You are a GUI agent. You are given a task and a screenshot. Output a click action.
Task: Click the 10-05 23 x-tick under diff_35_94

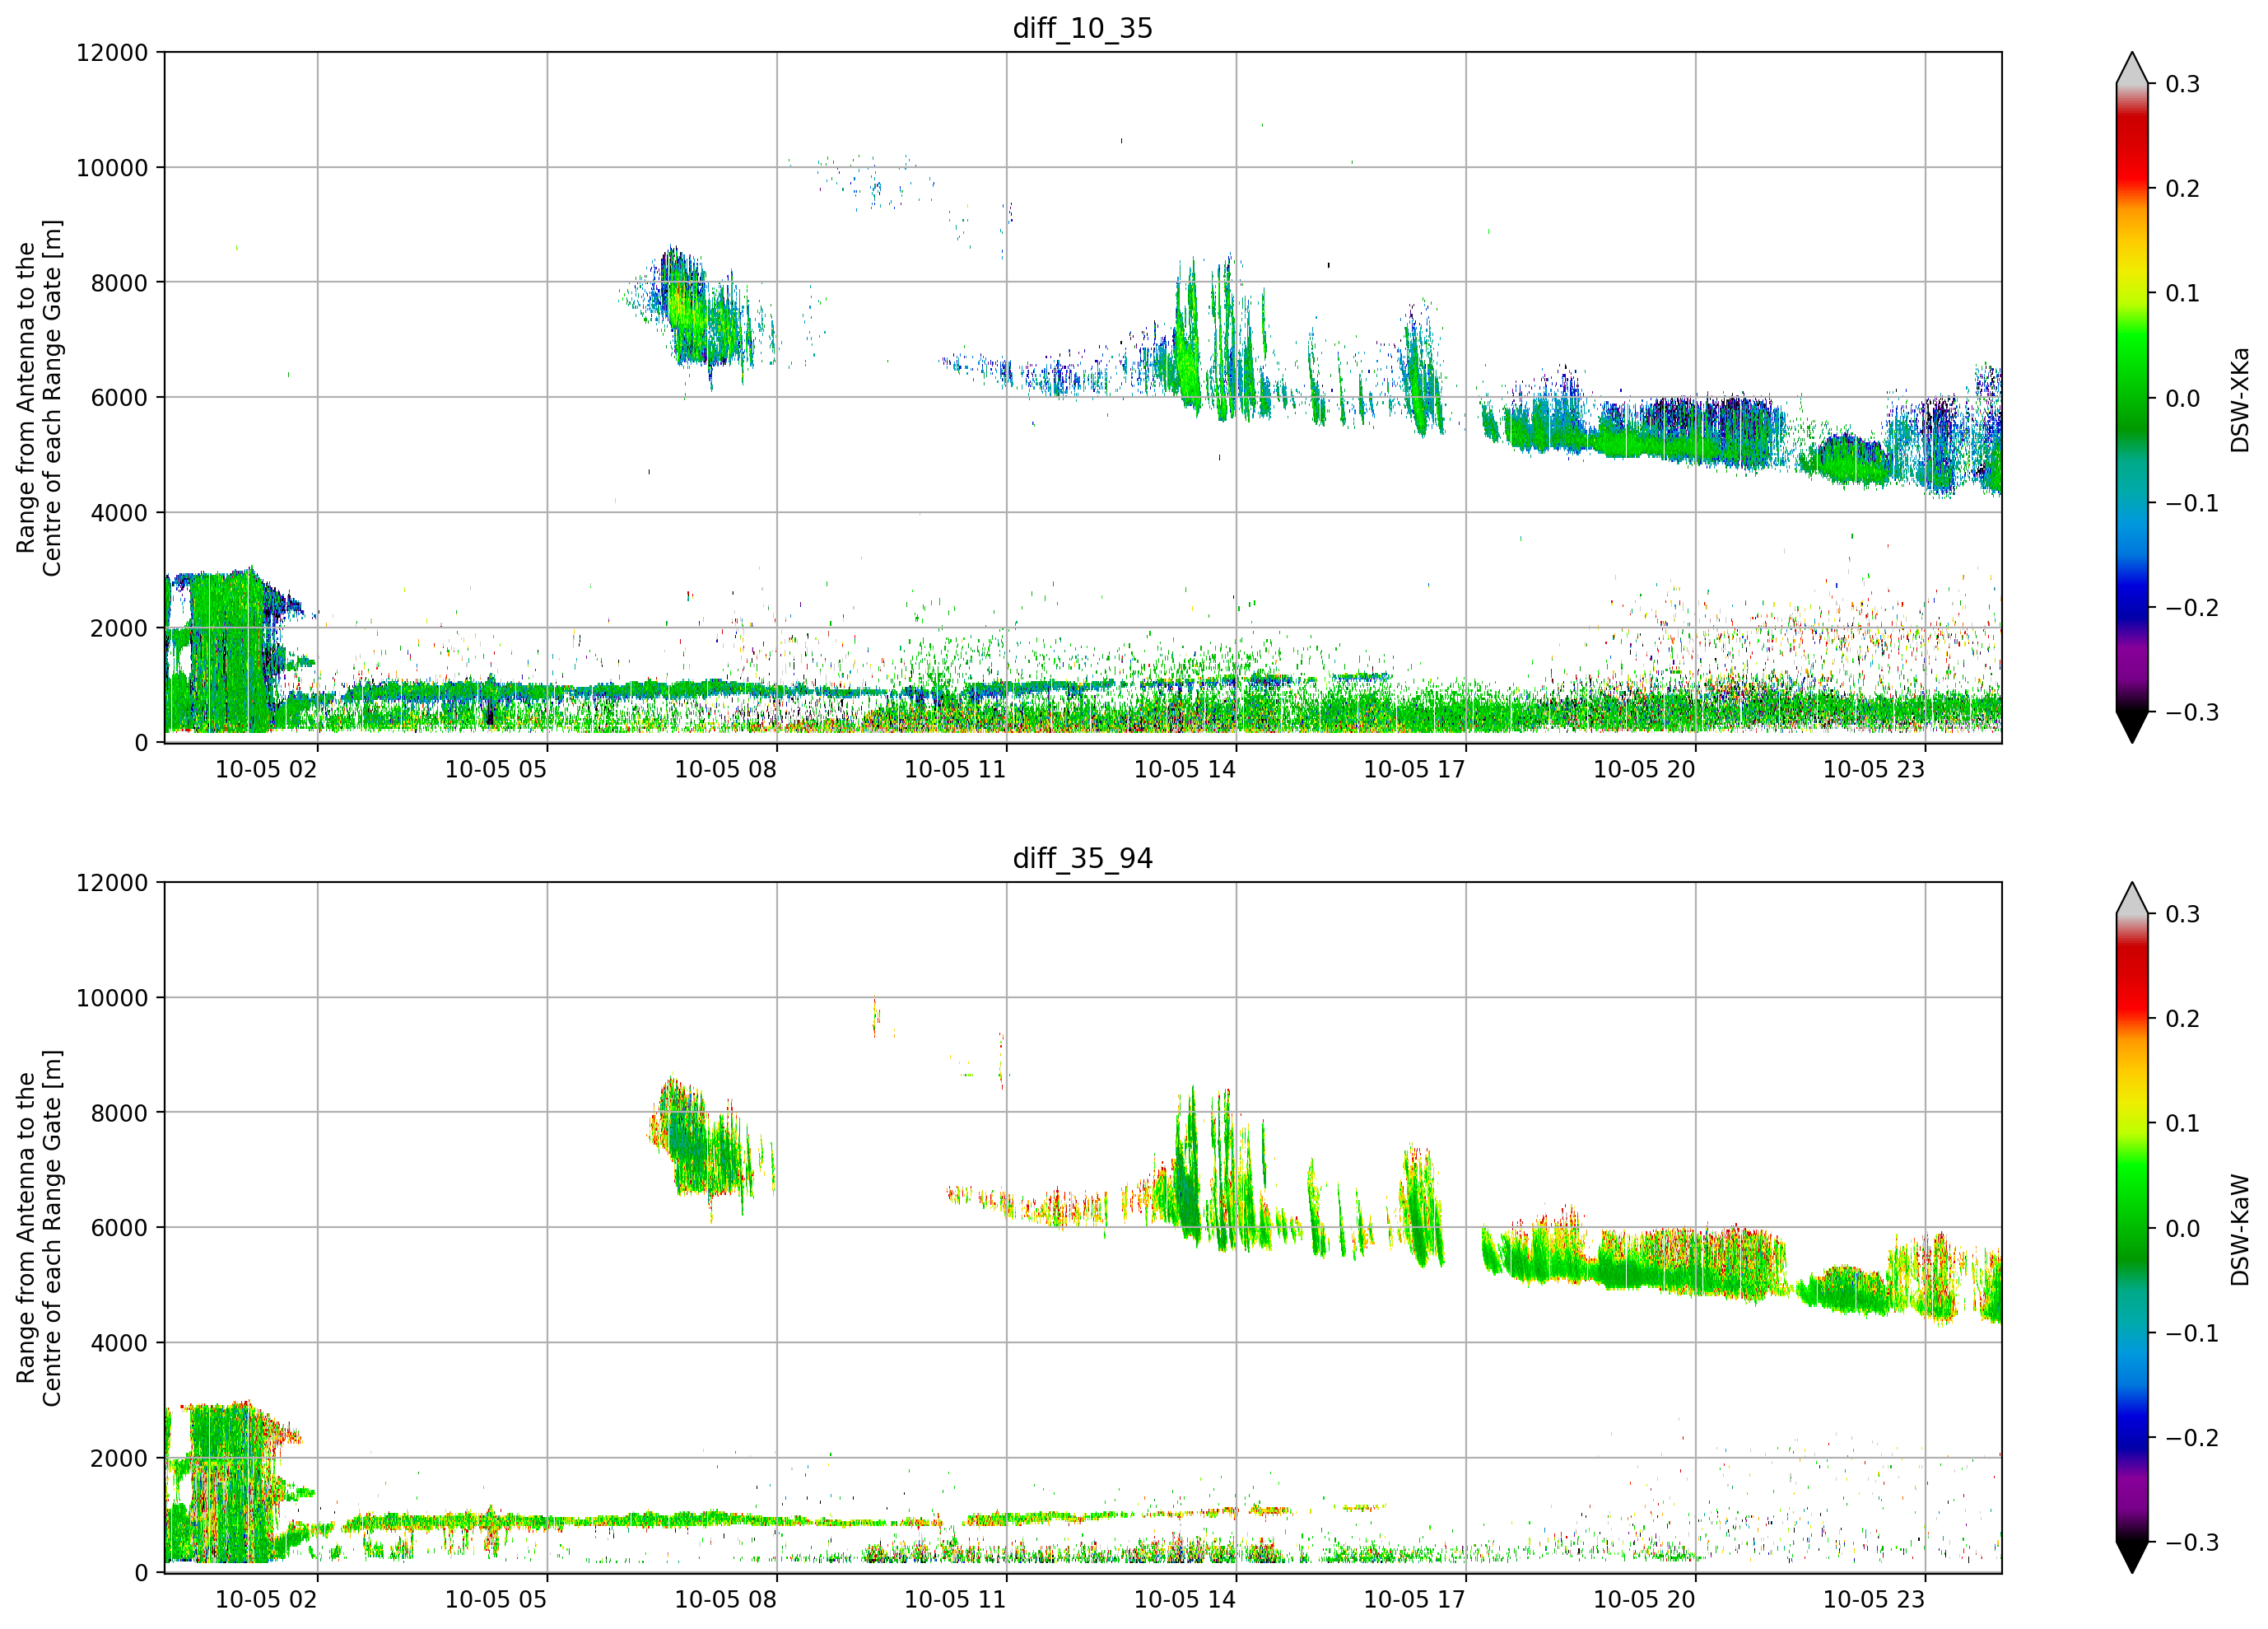click(1874, 1600)
